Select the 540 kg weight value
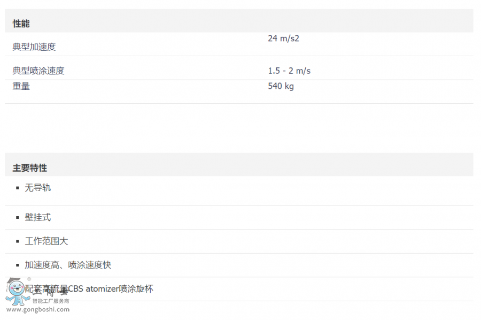 [281, 86]
